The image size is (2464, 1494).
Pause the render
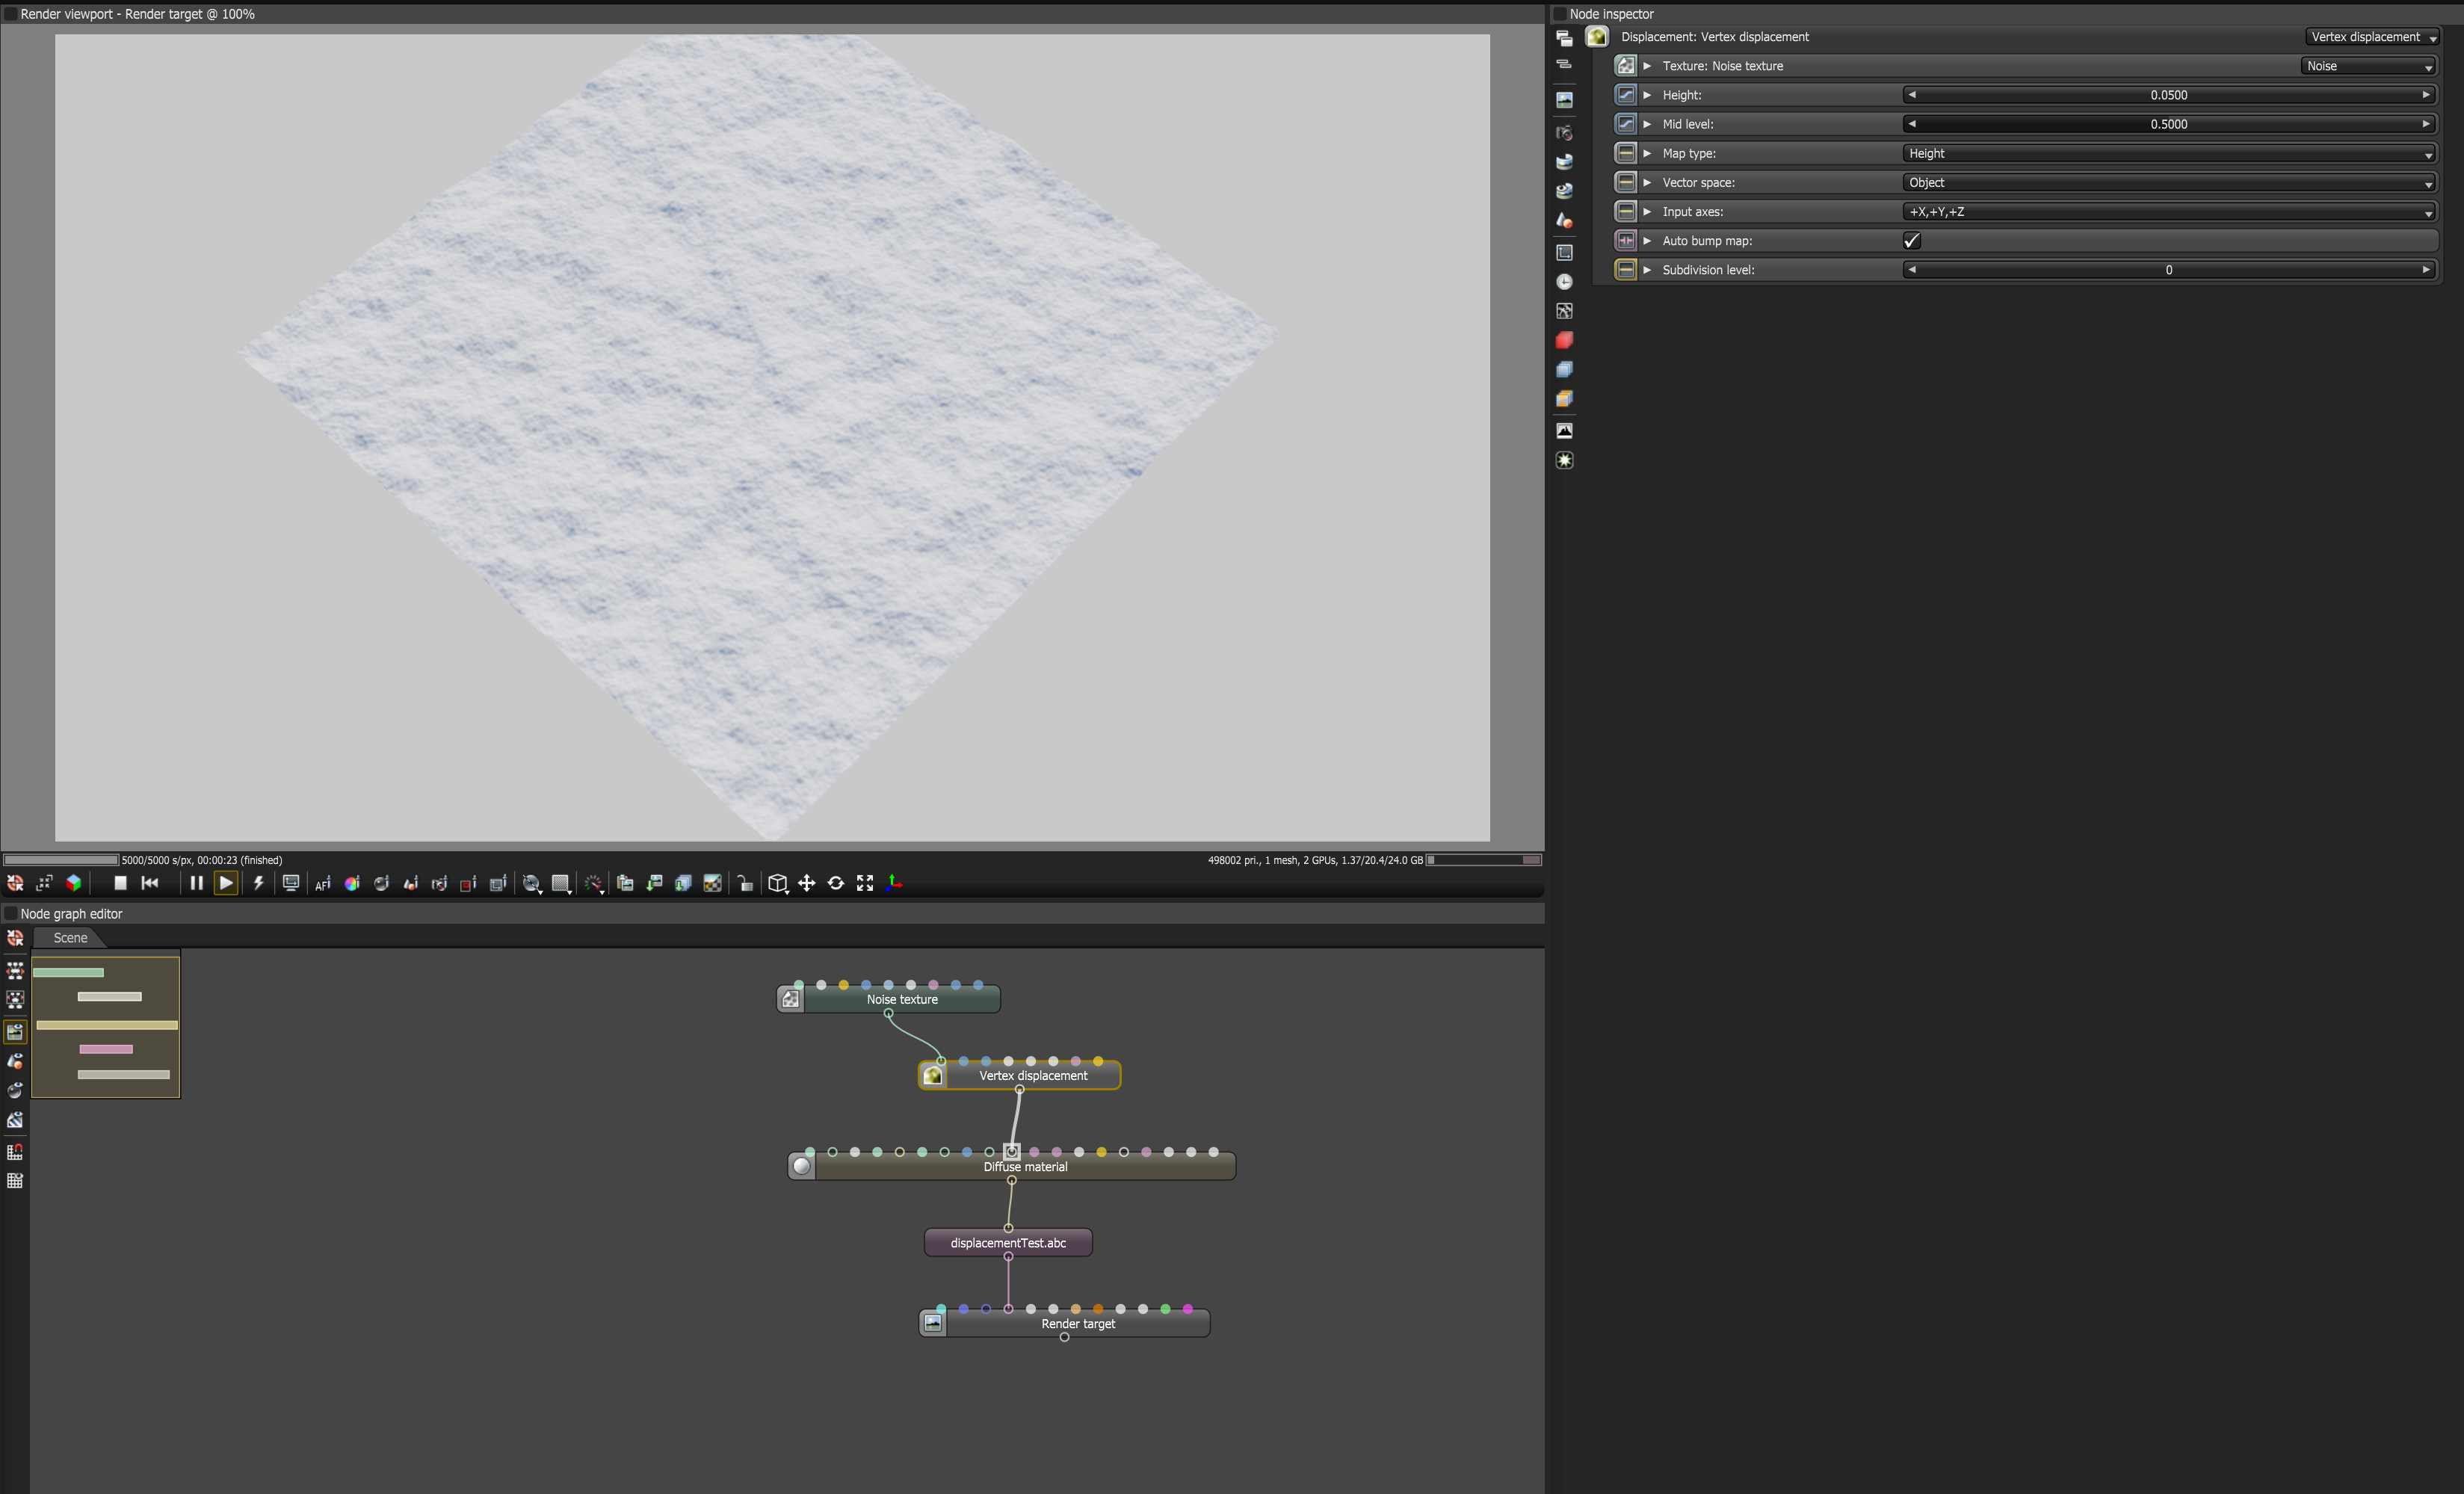pos(196,883)
